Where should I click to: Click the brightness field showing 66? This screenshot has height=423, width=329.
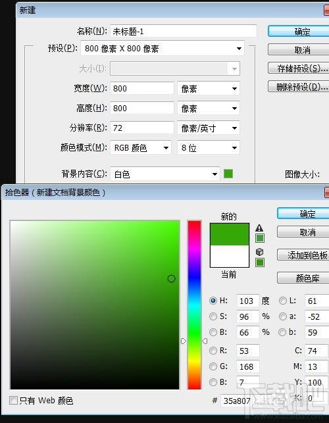click(248, 332)
